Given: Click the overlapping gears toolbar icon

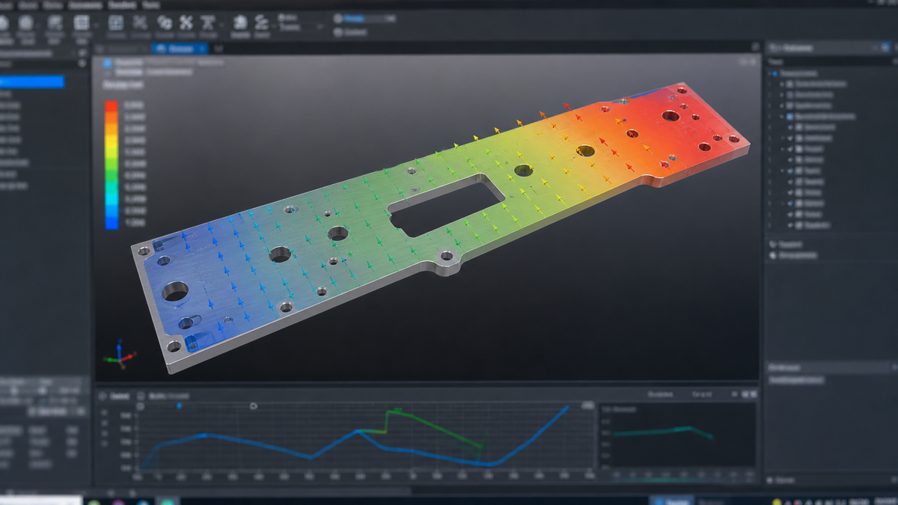Looking at the screenshot, I should [x=164, y=22].
